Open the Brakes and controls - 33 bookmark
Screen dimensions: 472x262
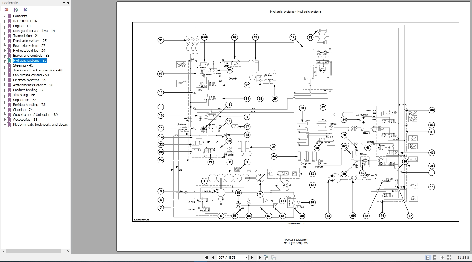coord(31,56)
